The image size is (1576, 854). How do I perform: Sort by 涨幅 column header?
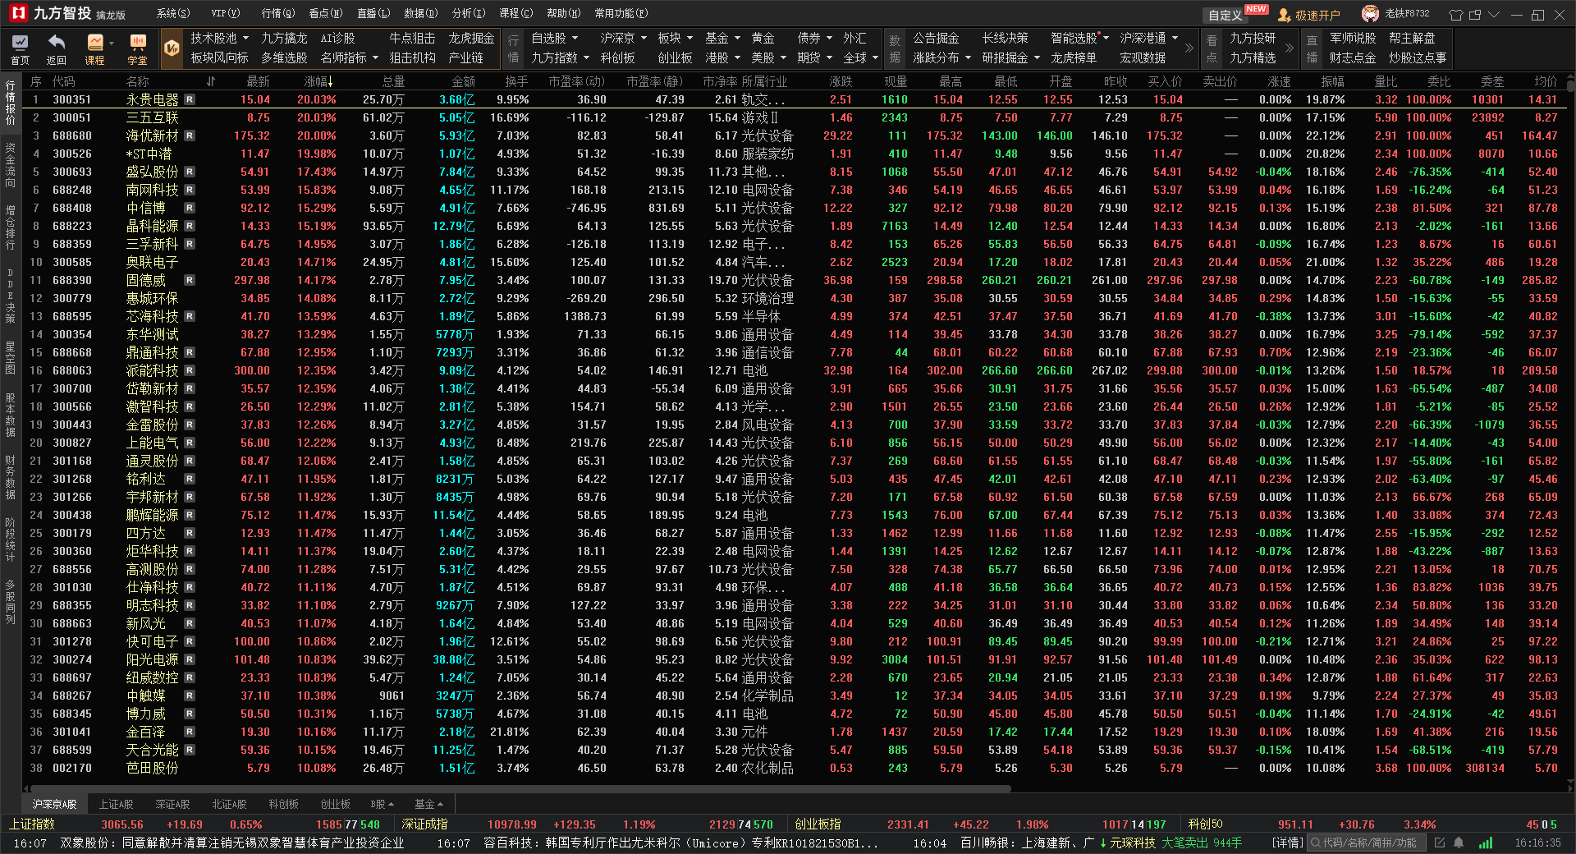[x=318, y=81]
